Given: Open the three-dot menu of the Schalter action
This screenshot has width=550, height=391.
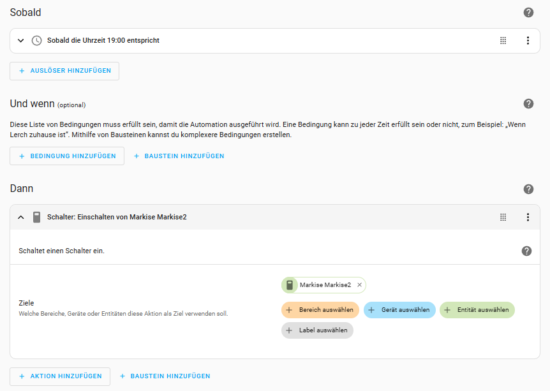Looking at the screenshot, I should (x=528, y=217).
